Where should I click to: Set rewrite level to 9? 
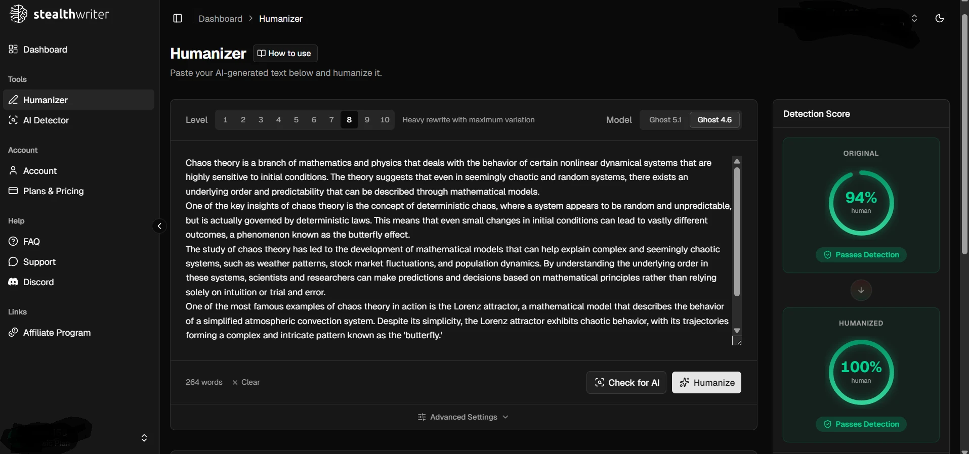click(367, 120)
